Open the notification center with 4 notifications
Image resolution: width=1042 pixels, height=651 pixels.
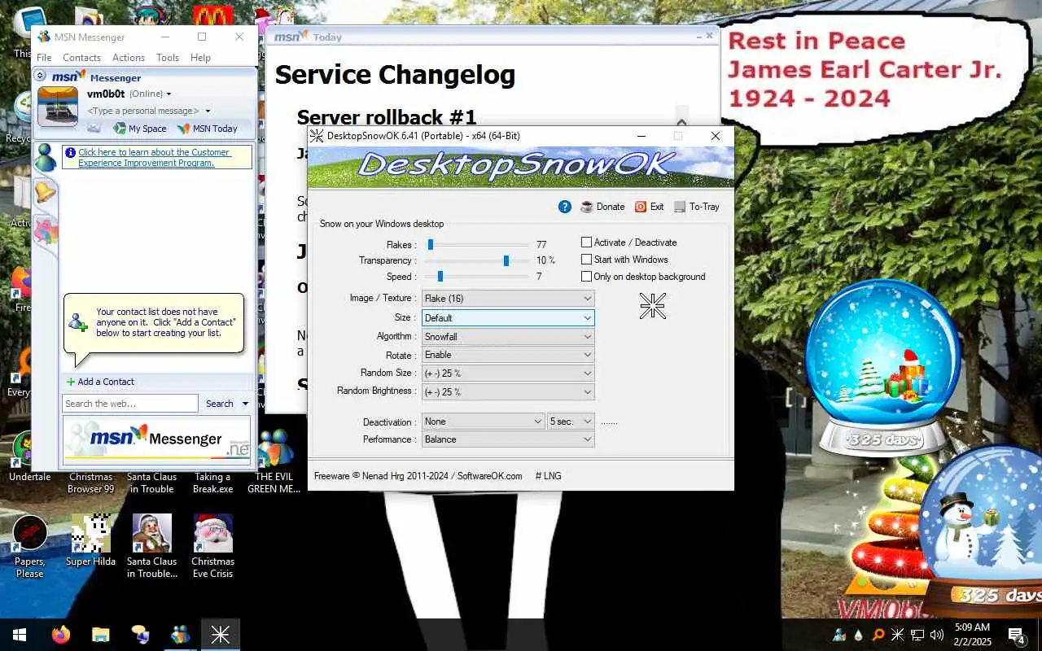point(1016,635)
